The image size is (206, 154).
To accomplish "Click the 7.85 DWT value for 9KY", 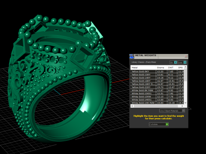I will pyautogui.click(x=171, y=71).
